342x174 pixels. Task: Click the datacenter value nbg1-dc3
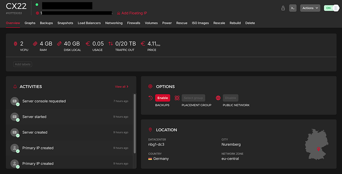(156, 144)
